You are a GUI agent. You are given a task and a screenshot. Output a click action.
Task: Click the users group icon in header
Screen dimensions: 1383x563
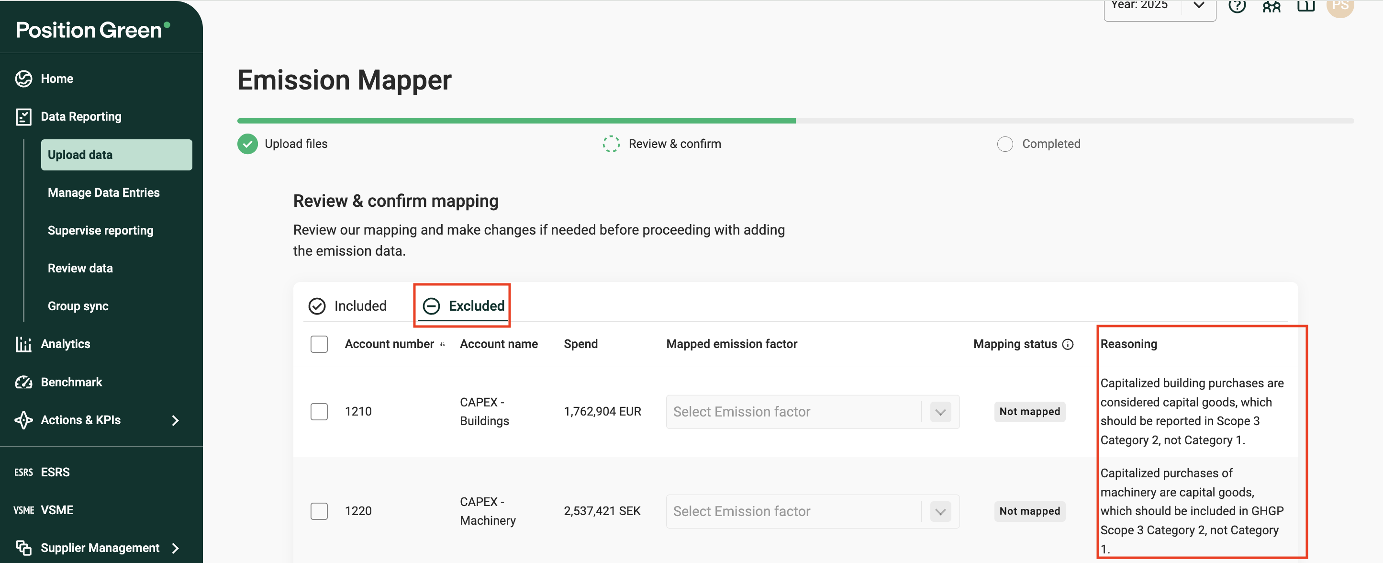coord(1271,5)
